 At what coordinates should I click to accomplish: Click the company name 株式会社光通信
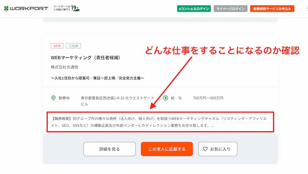[64, 67]
